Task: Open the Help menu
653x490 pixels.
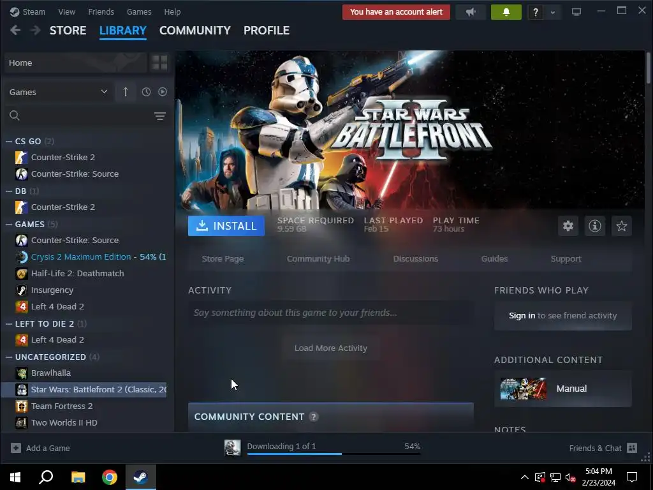Action: coord(172,11)
